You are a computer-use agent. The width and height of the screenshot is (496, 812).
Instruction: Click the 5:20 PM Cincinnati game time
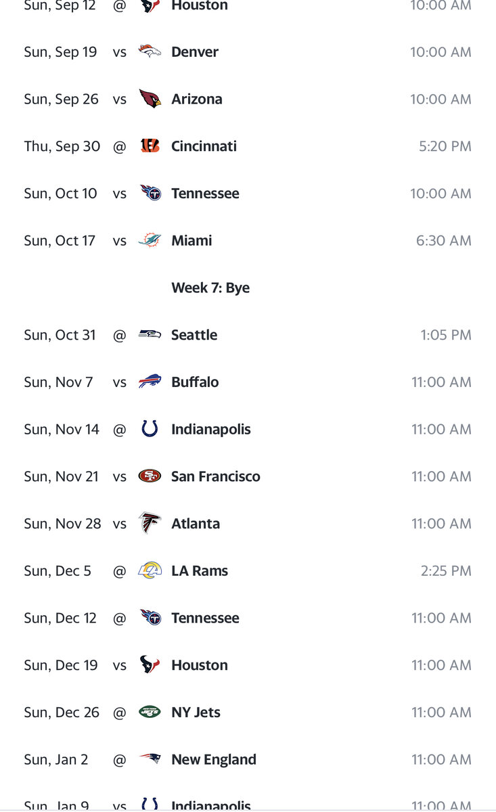click(x=444, y=146)
